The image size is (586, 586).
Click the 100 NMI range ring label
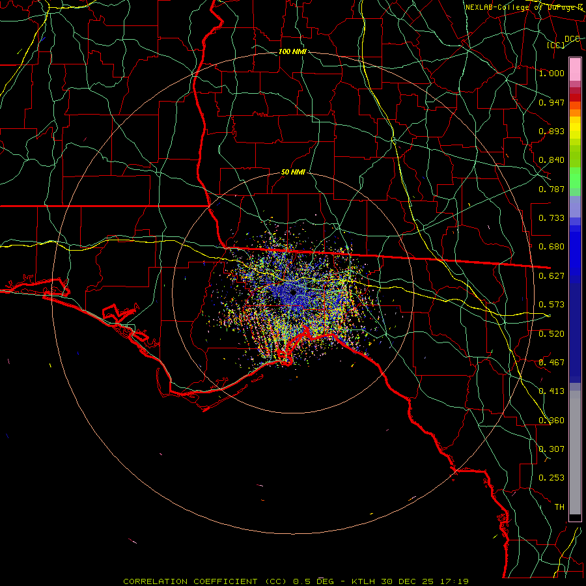point(292,51)
